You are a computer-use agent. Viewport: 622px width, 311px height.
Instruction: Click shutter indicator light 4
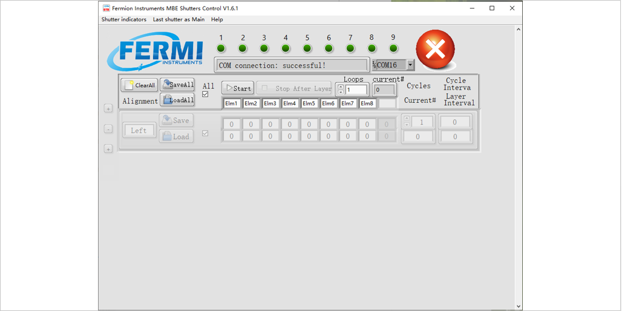(x=286, y=48)
